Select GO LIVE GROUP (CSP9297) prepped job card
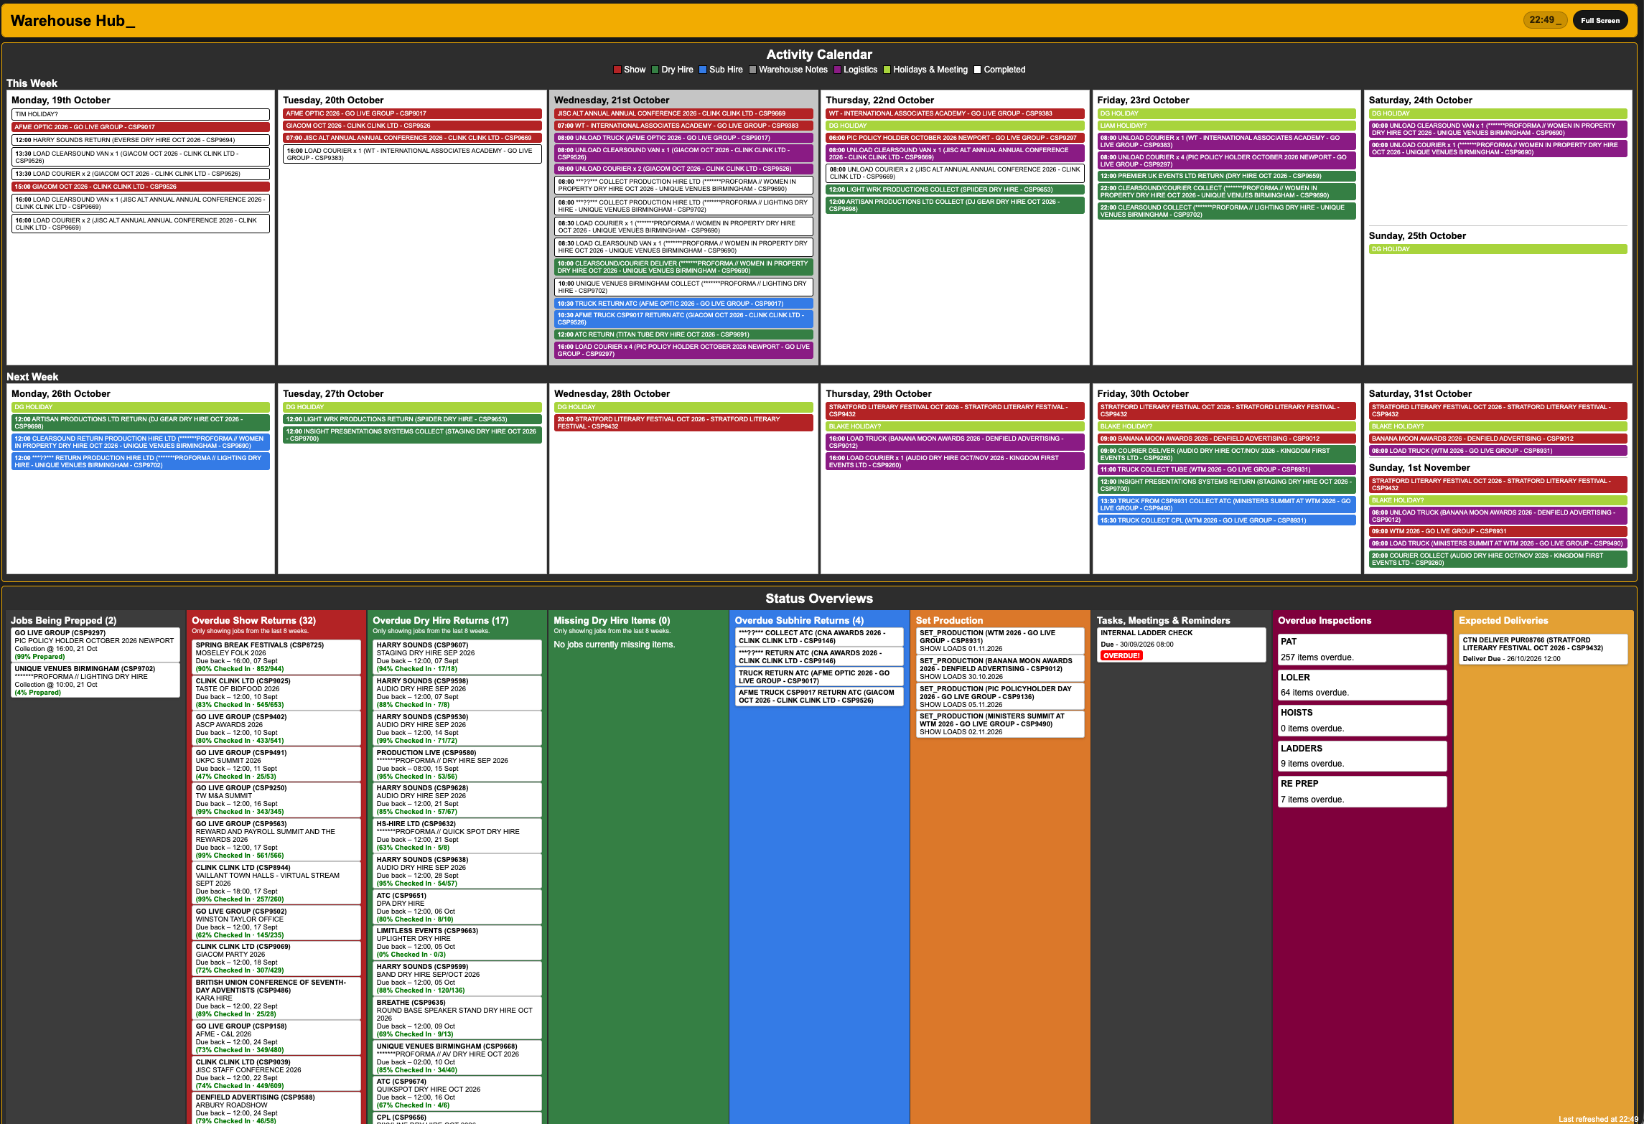The width and height of the screenshot is (1644, 1124). [x=95, y=645]
